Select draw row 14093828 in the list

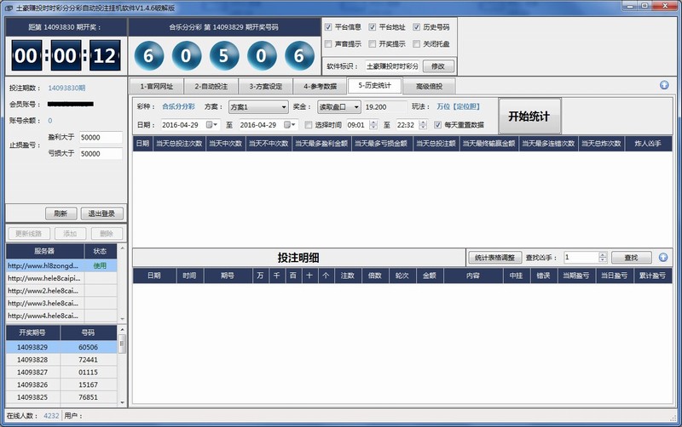(x=34, y=361)
